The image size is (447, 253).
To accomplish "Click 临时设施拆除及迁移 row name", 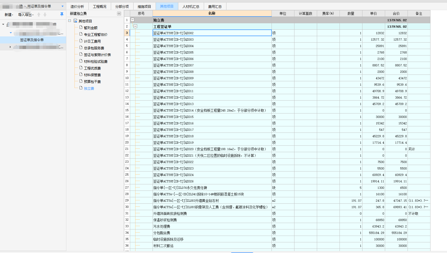I will (x=212, y=239).
